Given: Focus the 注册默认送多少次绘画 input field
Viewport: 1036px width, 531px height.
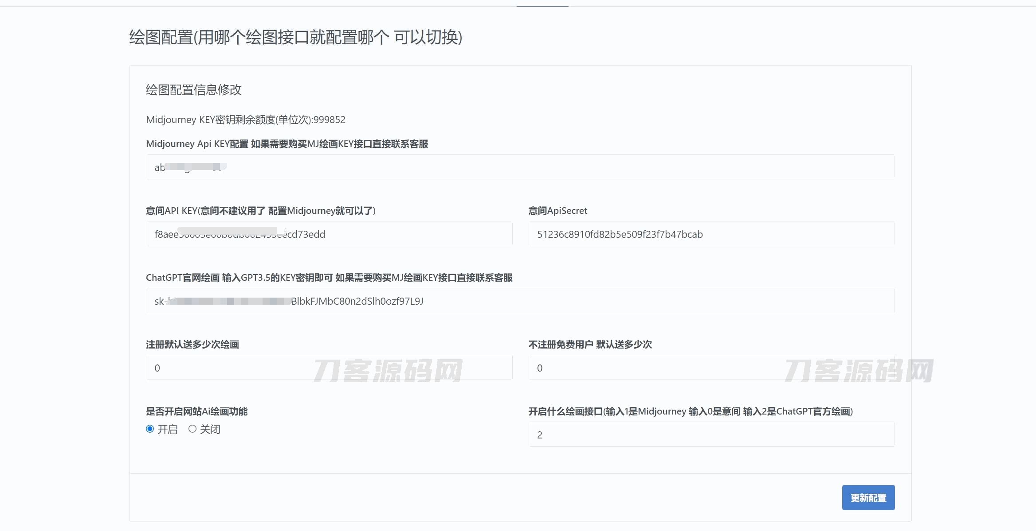Looking at the screenshot, I should (x=329, y=368).
